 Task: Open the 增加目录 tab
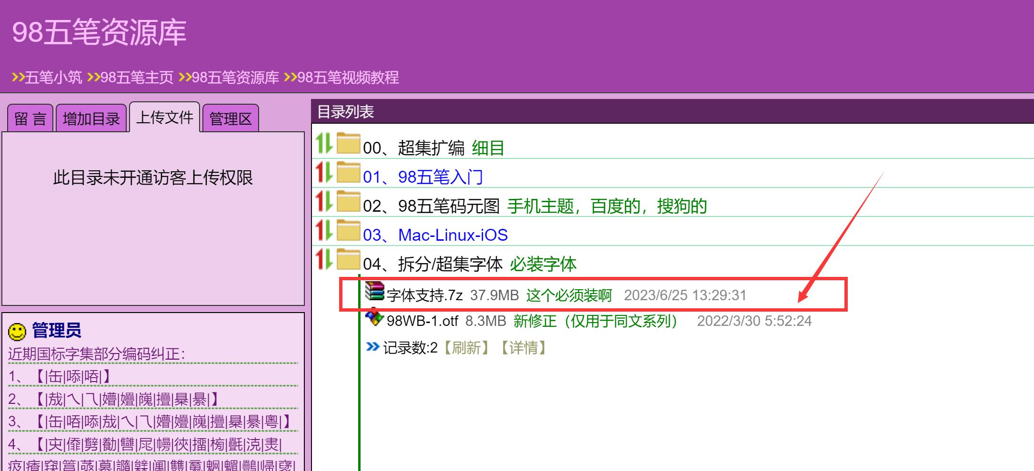[x=91, y=118]
